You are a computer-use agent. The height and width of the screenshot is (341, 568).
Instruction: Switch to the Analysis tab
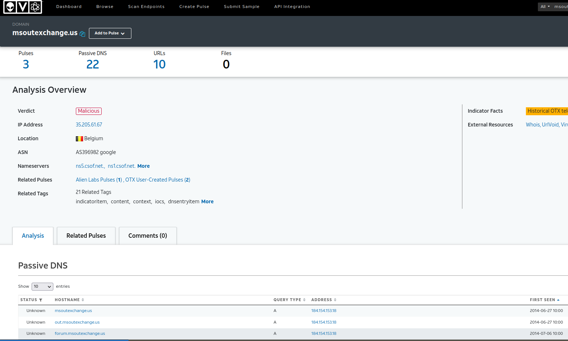tap(33, 236)
